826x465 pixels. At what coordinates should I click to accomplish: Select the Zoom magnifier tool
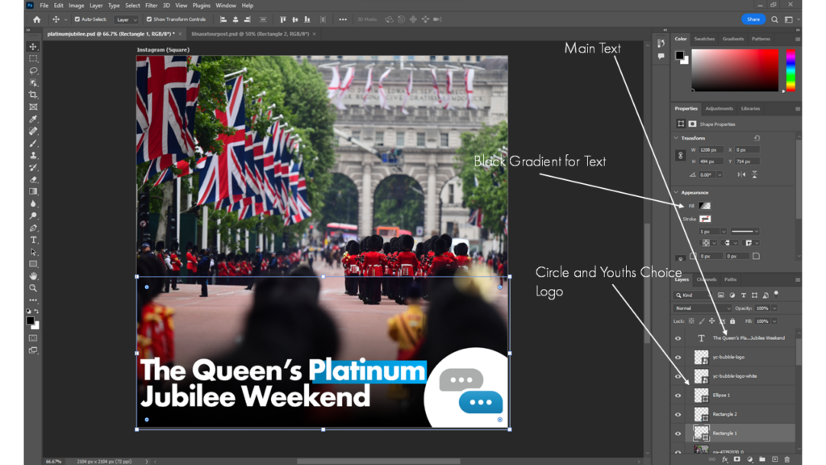coord(33,288)
